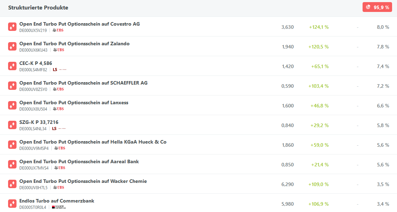The image size is (397, 212).
Task: Click the red 95,9 % pie chart badge
Action: coord(377,7)
